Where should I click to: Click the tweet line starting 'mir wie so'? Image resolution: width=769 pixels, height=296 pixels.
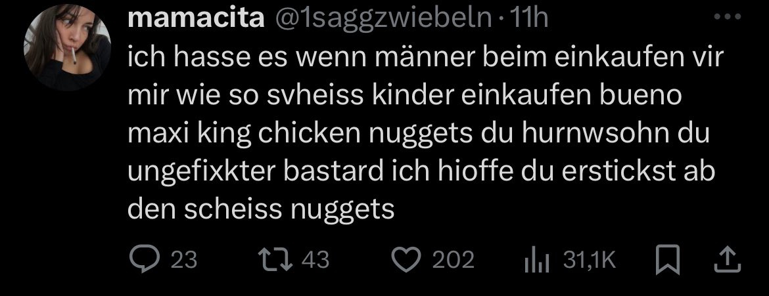[x=406, y=97]
